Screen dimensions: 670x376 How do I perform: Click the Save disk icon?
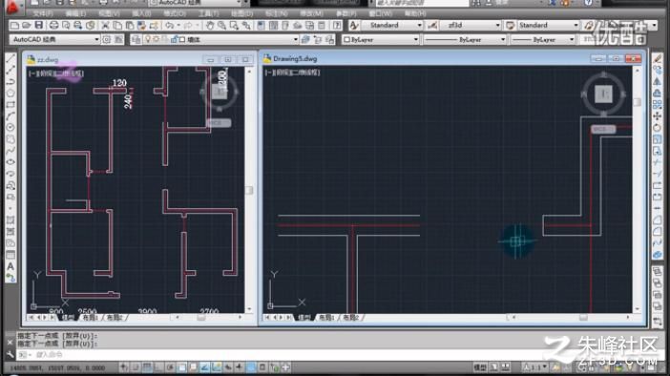pos(38,26)
